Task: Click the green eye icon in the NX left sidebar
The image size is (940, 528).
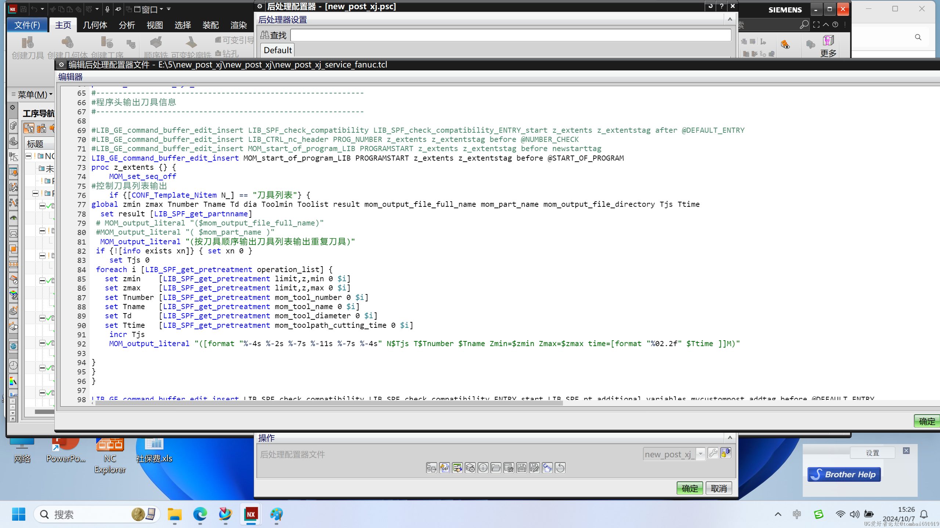Action: coord(13,218)
